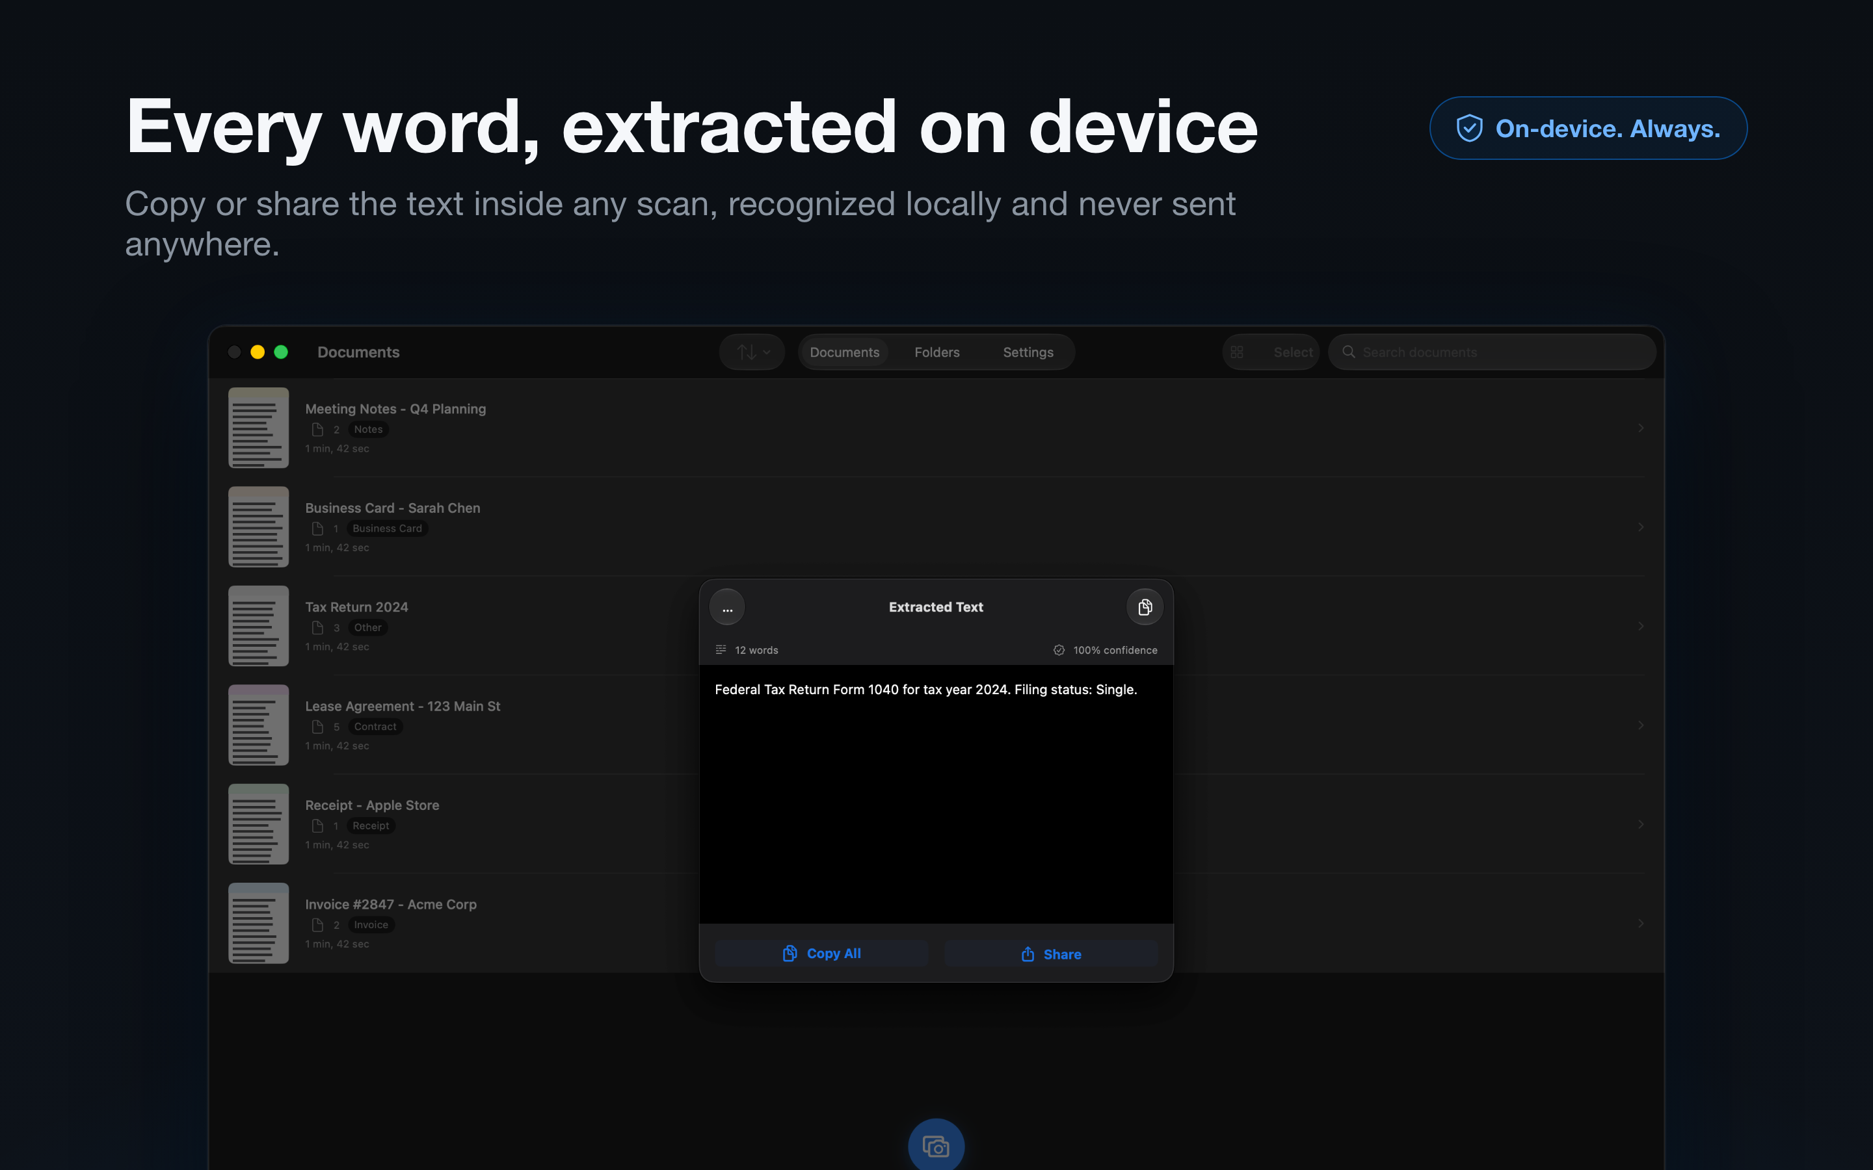Open the Meeting Notes - Q4 Planning thumbnail
This screenshot has width=1873, height=1170.
pyautogui.click(x=258, y=428)
